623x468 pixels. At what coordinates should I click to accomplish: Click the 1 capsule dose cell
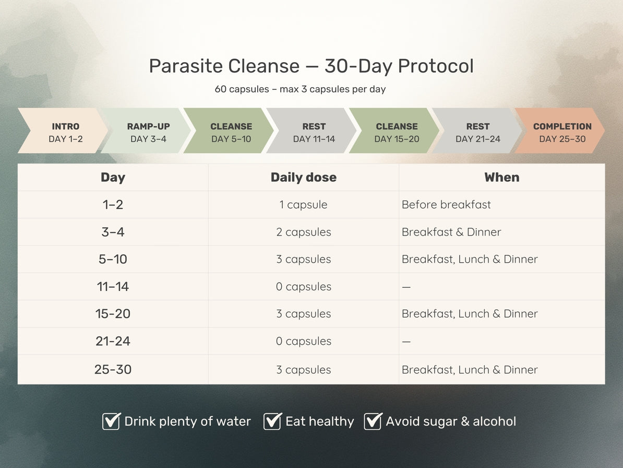click(x=303, y=205)
